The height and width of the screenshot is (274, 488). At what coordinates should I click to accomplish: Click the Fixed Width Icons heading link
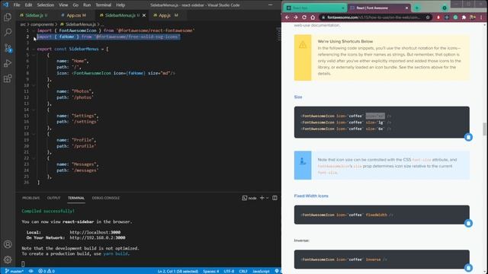click(x=311, y=196)
